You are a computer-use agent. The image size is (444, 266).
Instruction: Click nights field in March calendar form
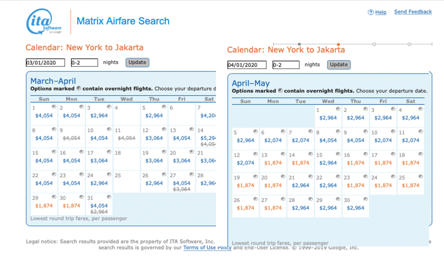84,63
